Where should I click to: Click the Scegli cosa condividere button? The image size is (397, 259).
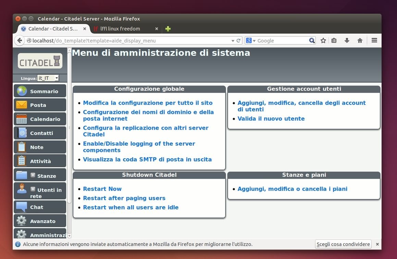pos(343,244)
